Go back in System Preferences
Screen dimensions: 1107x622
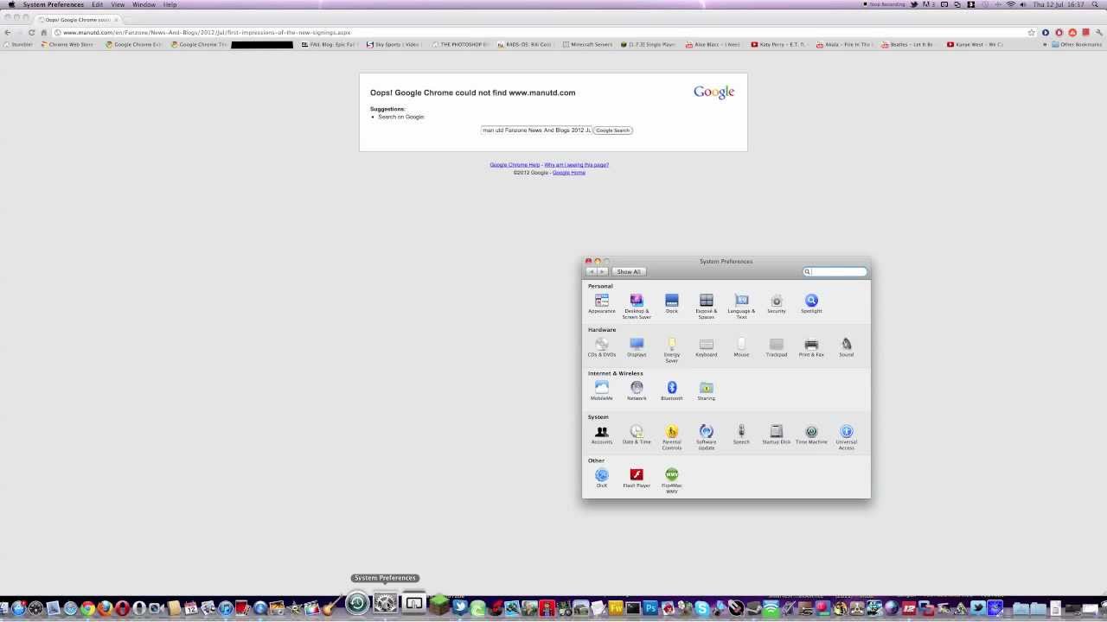(591, 271)
